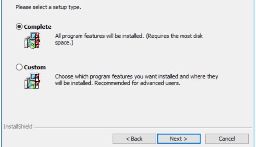Proceed with the Next > button
This screenshot has height=147, width=256.
(x=179, y=138)
